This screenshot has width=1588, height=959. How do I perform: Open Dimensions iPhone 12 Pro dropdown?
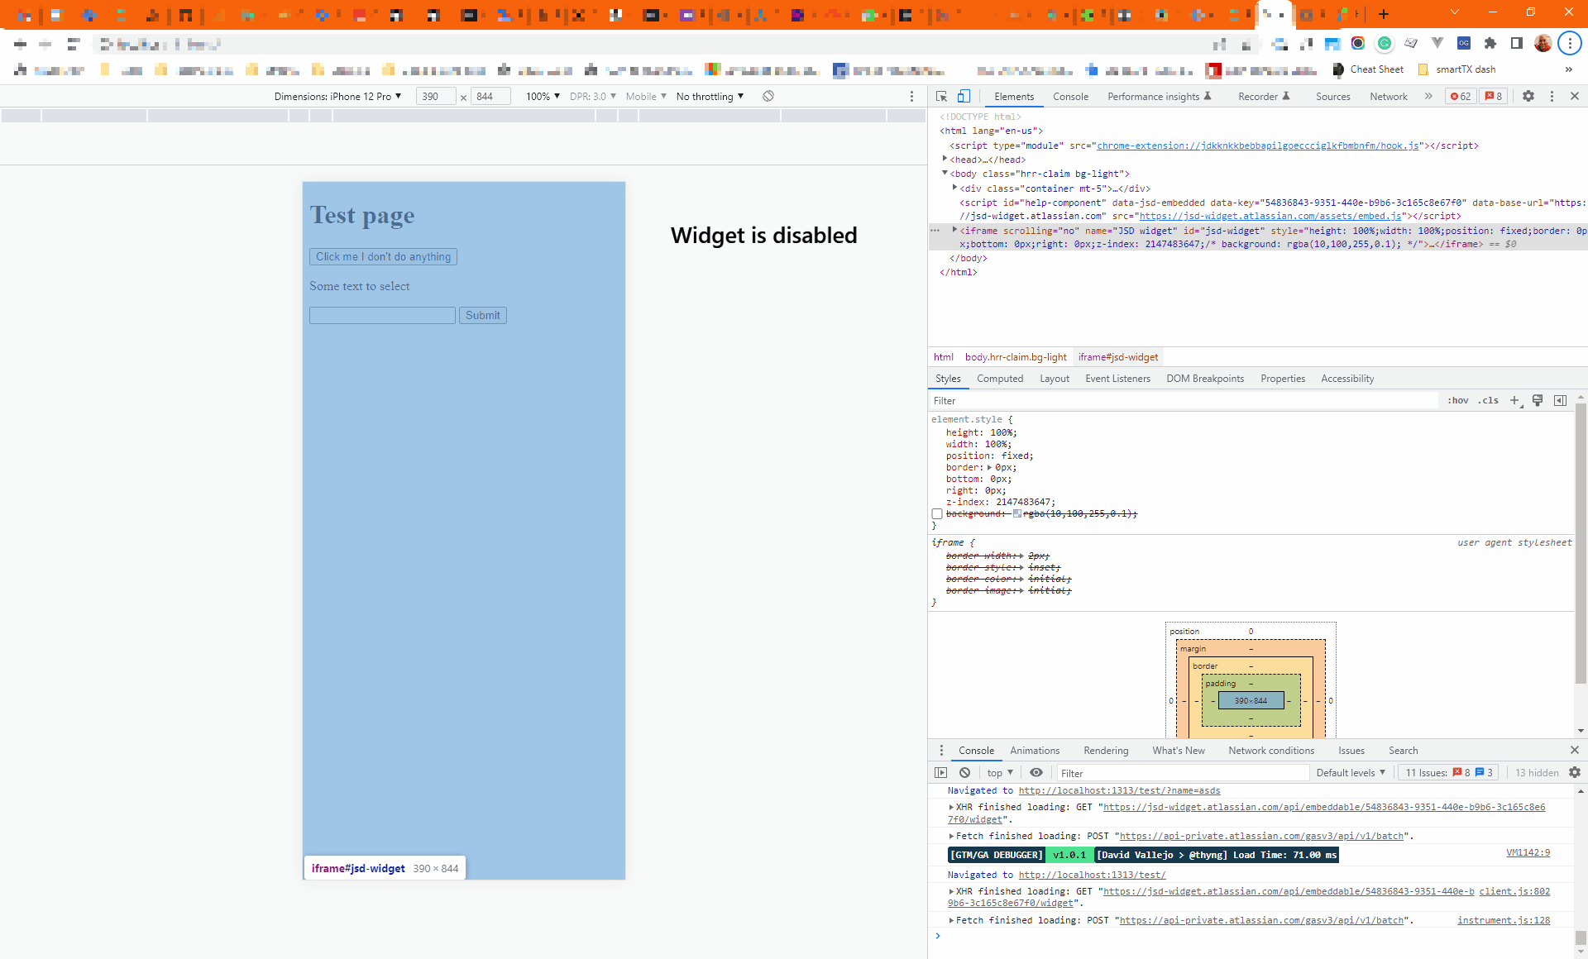pyautogui.click(x=337, y=97)
